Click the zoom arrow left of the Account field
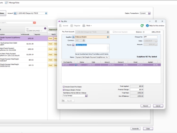Viewport: 177px width, 133px height. [15, 13]
